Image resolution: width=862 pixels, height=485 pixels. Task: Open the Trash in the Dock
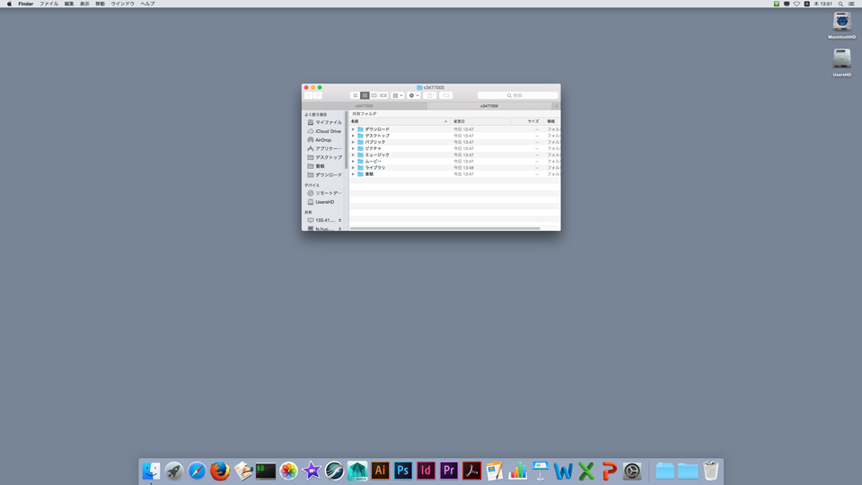click(x=710, y=472)
